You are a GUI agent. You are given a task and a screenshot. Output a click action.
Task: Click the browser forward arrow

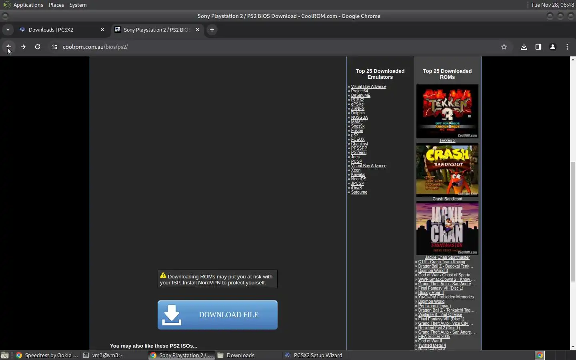(x=23, y=47)
